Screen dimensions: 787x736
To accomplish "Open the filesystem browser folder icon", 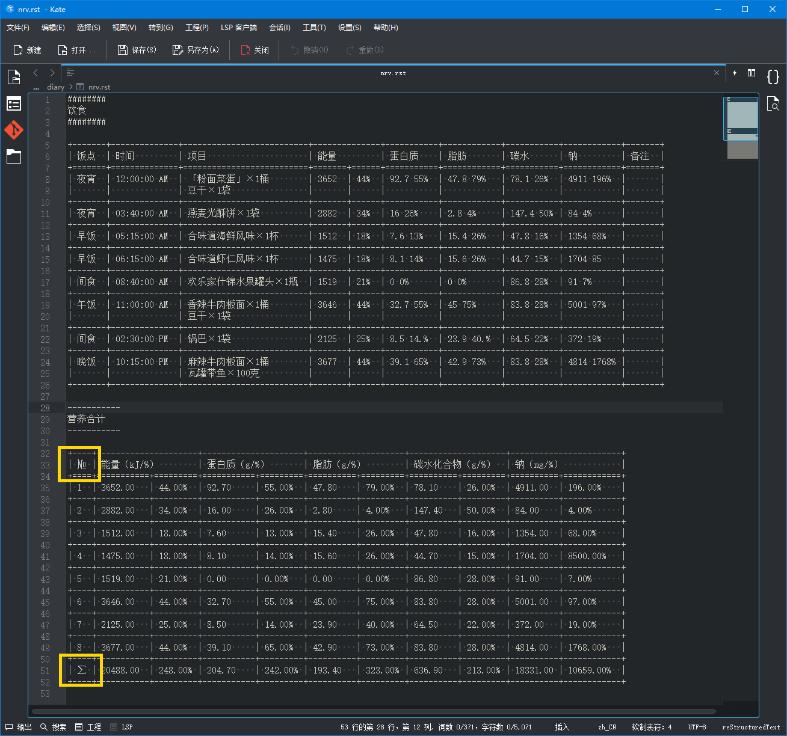I will (14, 156).
